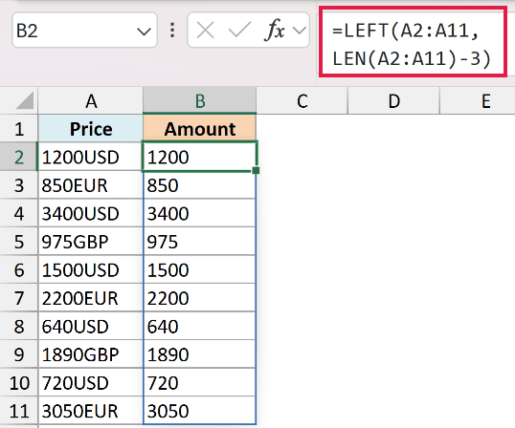This screenshot has height=428, width=515.
Task: Select Amount cell showing 2200
Action: pos(200,297)
